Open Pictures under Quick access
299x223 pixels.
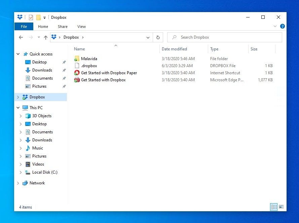coord(39,86)
